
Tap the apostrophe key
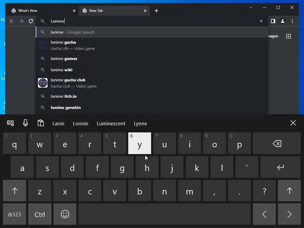coord(247,167)
